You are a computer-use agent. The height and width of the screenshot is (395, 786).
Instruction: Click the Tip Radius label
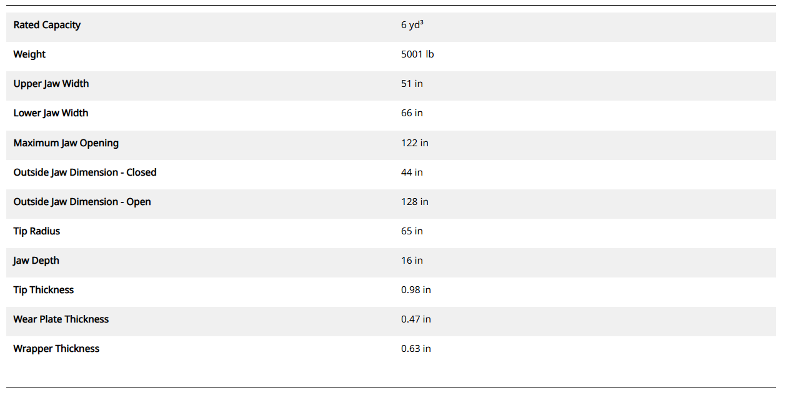click(x=37, y=231)
